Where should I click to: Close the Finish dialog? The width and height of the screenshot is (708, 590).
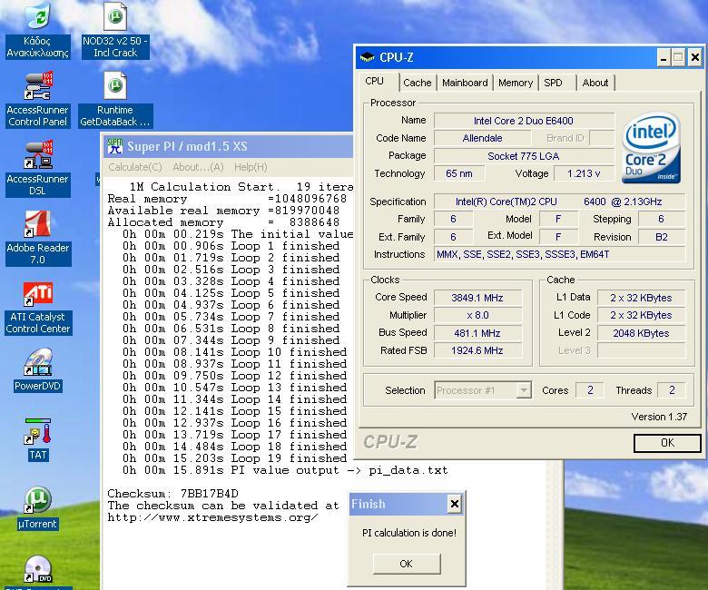455,504
